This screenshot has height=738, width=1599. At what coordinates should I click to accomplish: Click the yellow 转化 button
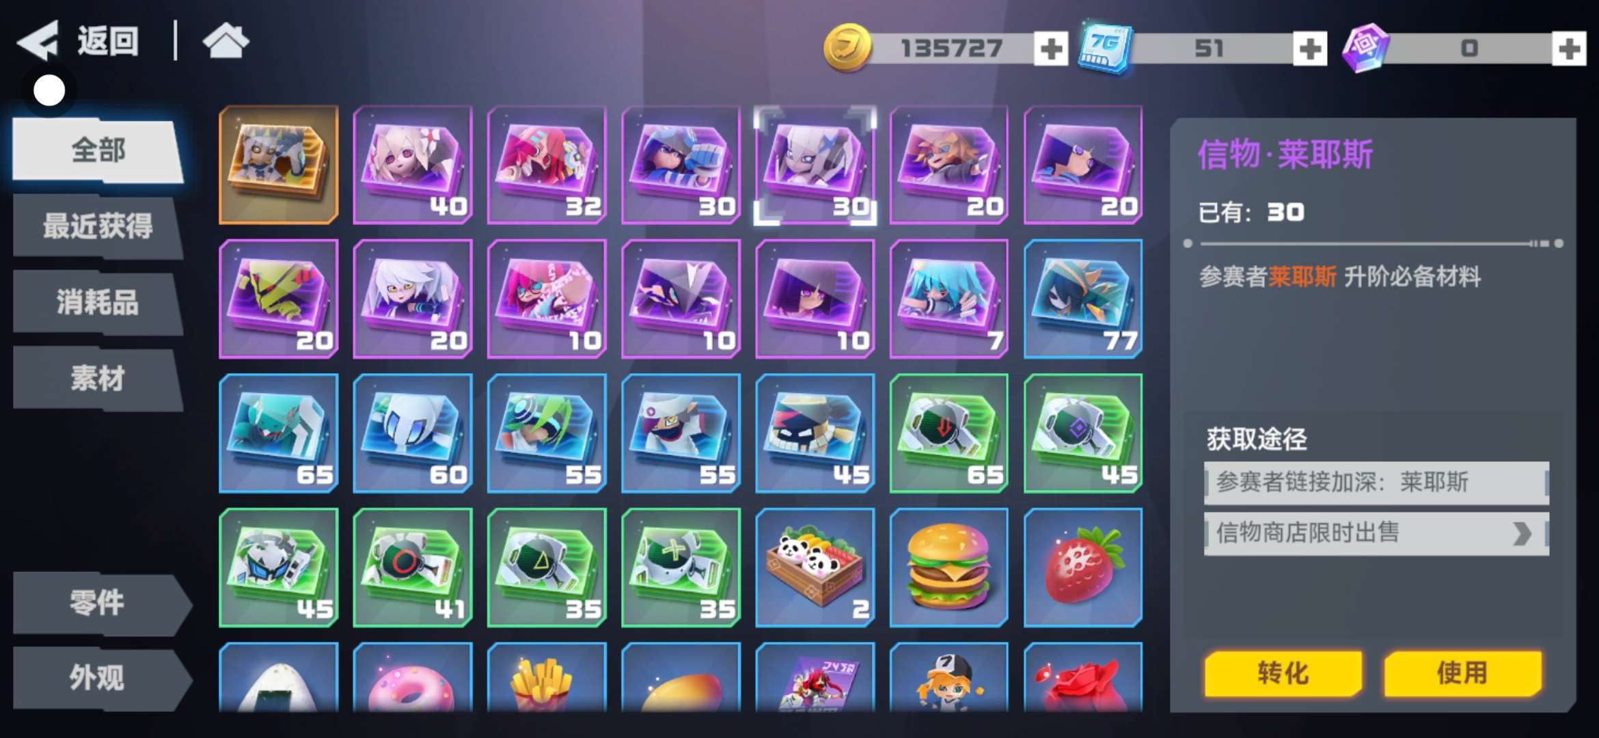click(1283, 673)
